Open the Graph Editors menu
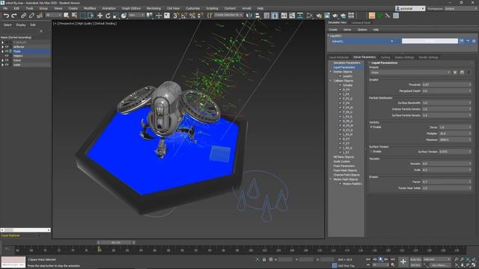Image resolution: width=479 pixels, height=269 pixels. pyautogui.click(x=132, y=8)
